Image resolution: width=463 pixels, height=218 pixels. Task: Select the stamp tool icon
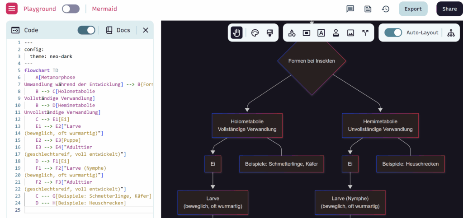tap(336, 32)
